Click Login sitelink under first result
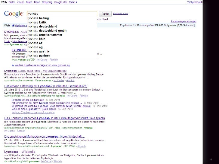This screenshot has width=219, height=164. click(x=7, y=41)
